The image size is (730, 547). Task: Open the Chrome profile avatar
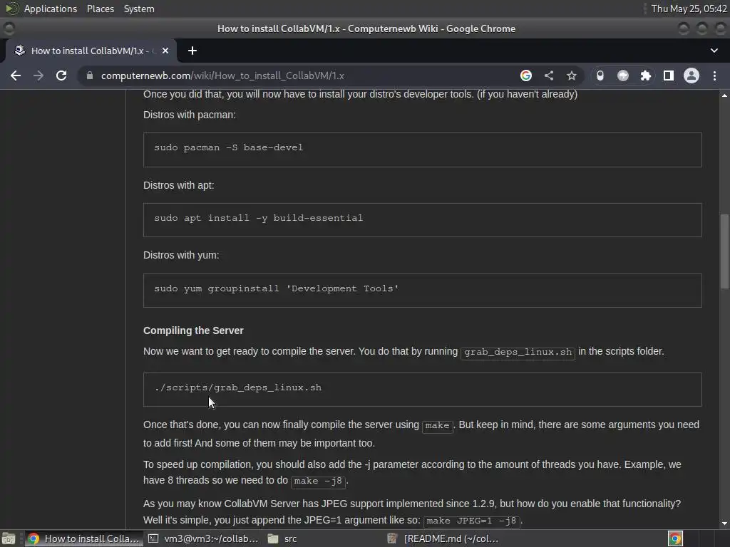692,75
